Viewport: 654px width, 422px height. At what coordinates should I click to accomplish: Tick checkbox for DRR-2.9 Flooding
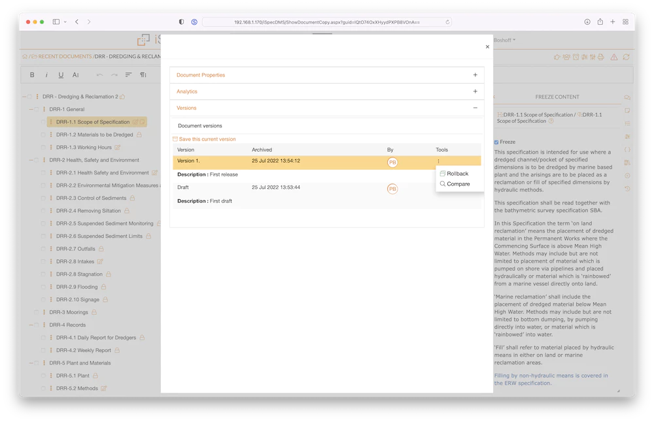click(x=43, y=287)
